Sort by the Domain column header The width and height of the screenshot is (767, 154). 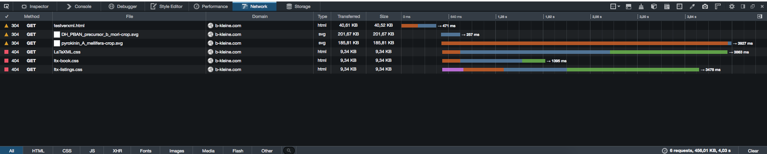tap(260, 16)
